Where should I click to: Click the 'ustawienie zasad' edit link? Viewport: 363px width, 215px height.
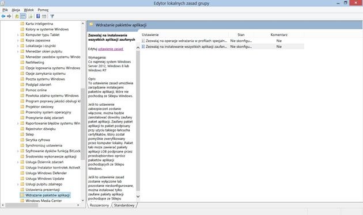pos(111,49)
